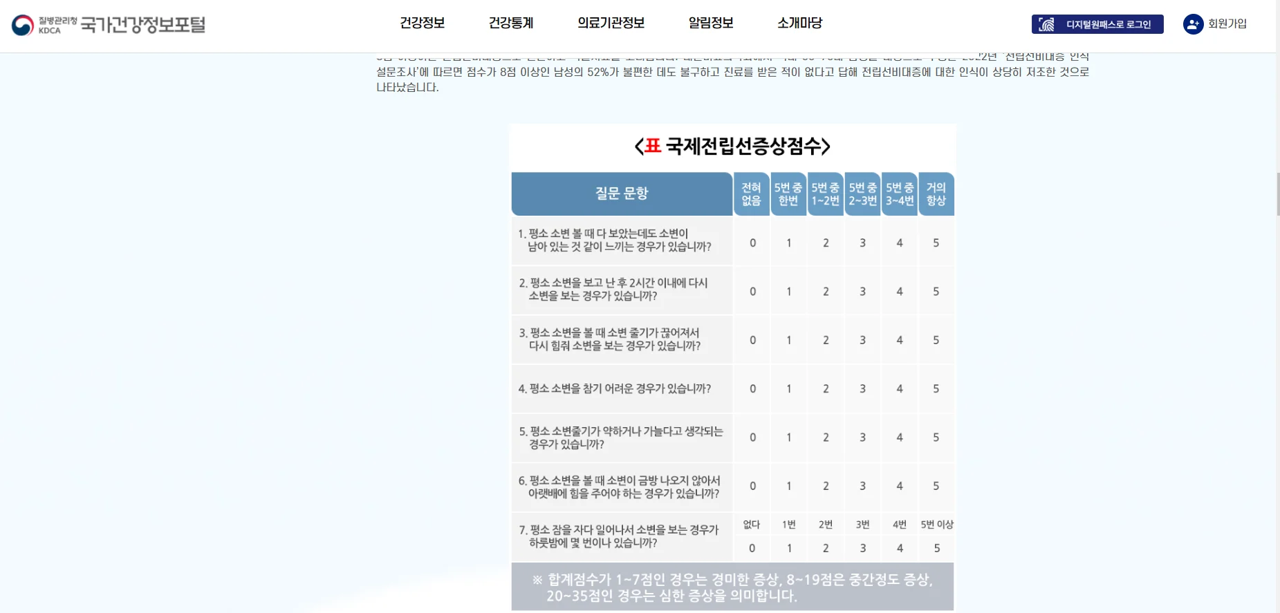Click score 5 in question 5 row
The image size is (1280, 613).
tap(936, 437)
